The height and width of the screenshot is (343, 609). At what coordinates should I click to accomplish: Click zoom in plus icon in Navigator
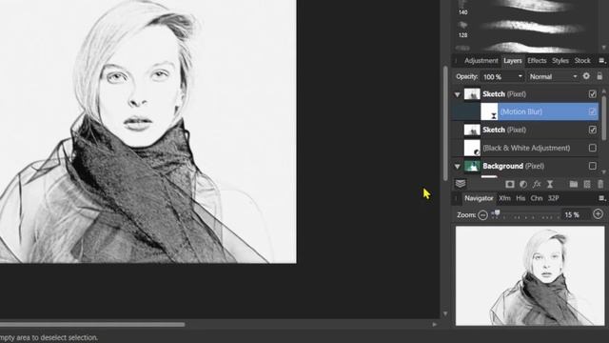pos(598,213)
